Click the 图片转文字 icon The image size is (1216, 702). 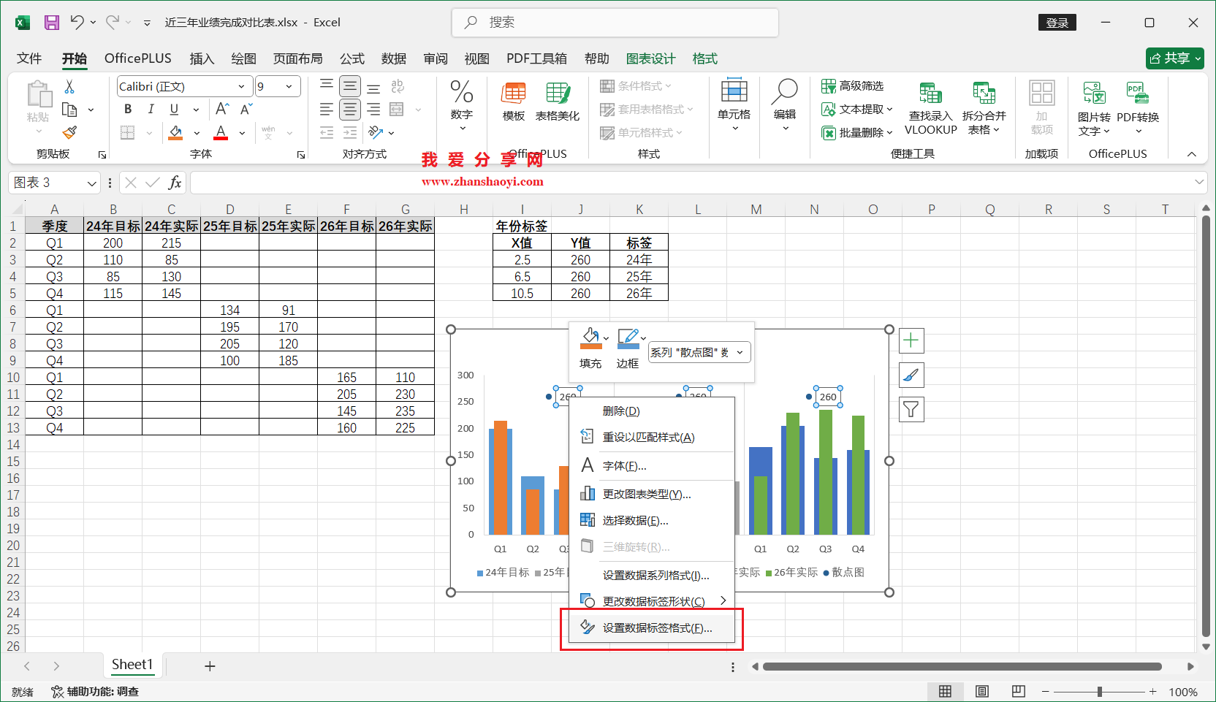click(x=1094, y=94)
